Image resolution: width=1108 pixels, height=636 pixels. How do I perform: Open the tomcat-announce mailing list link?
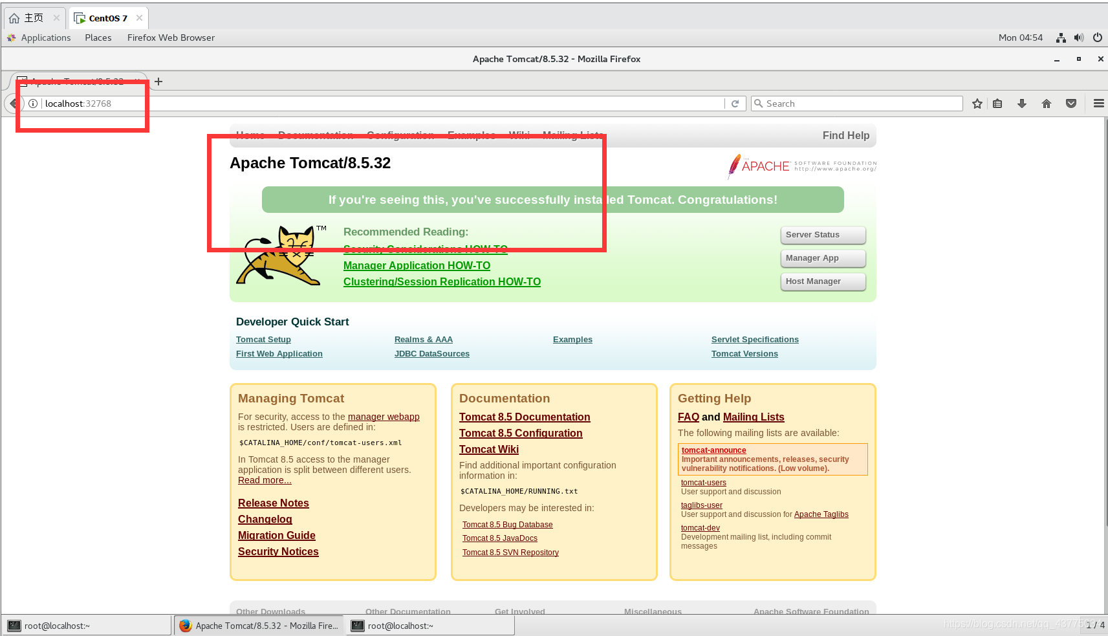tap(713, 450)
